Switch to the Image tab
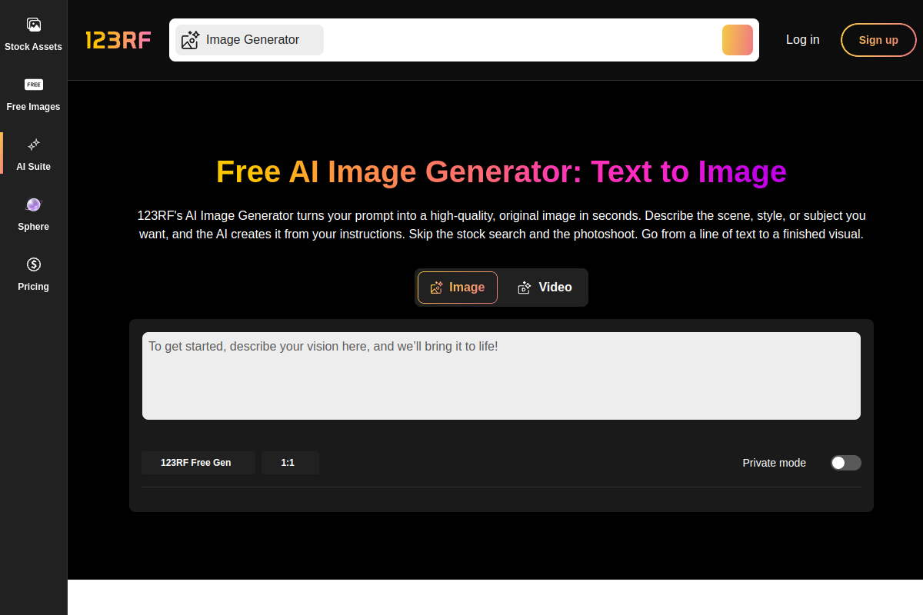 point(458,288)
